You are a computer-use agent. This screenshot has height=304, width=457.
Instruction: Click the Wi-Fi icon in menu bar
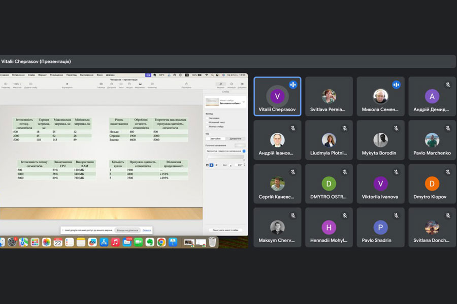point(207,75)
